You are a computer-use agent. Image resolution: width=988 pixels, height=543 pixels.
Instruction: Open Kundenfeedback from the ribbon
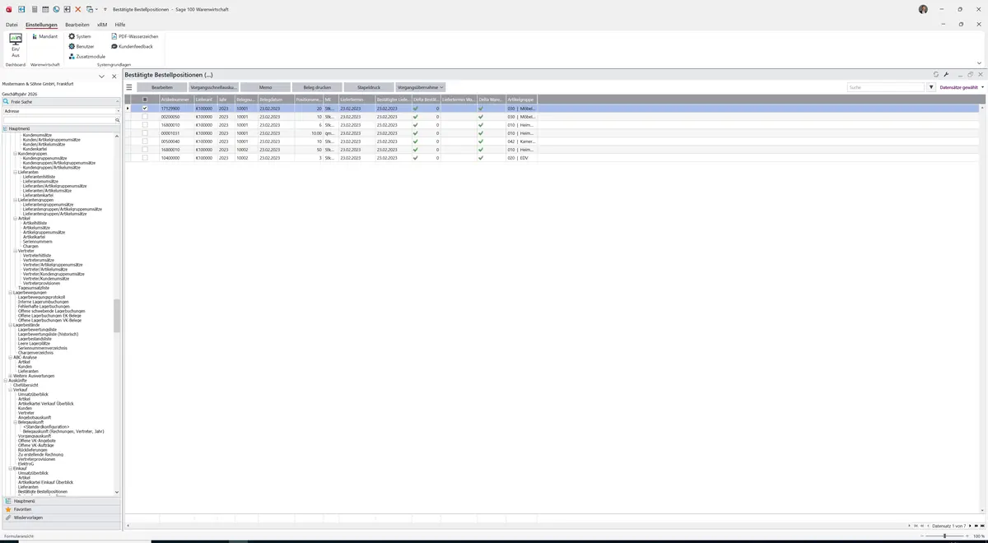point(133,46)
